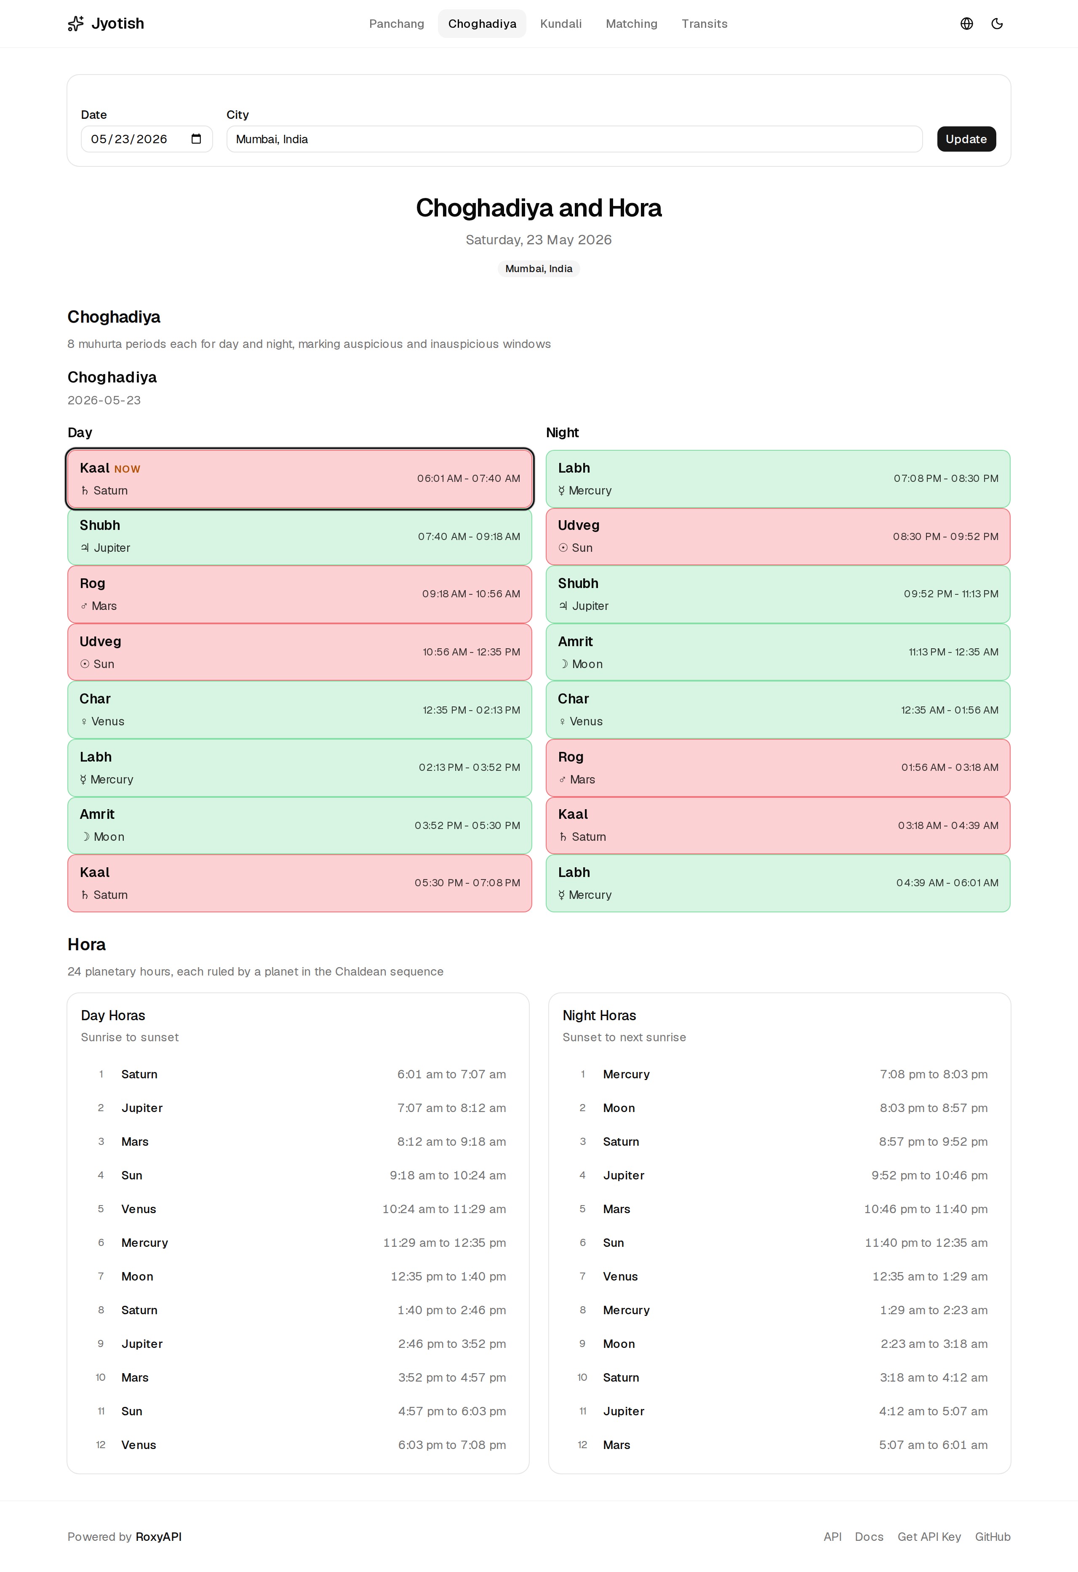Select the day Amrit Moon period card
1078x1572 pixels.
[x=299, y=825]
